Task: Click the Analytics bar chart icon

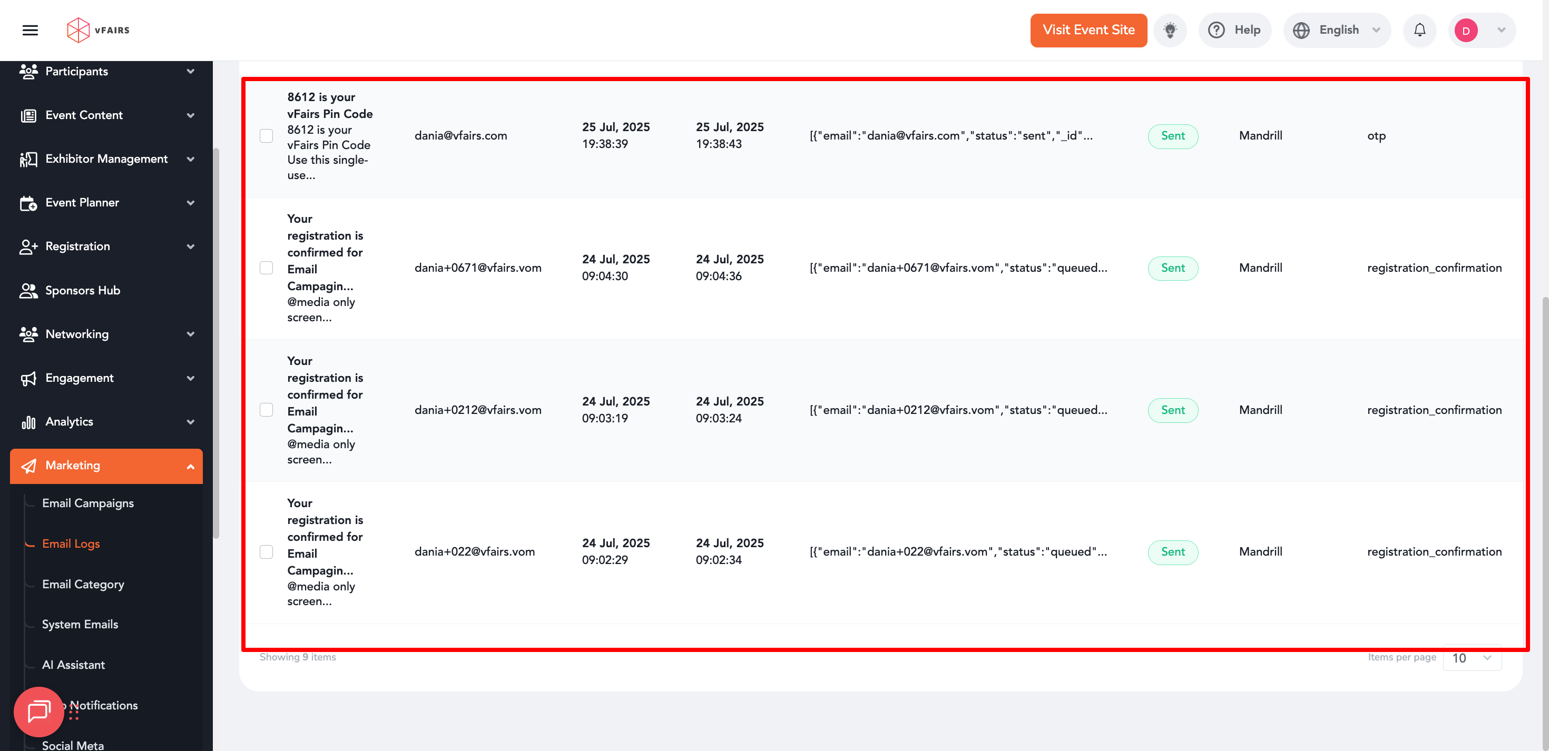Action: point(28,422)
